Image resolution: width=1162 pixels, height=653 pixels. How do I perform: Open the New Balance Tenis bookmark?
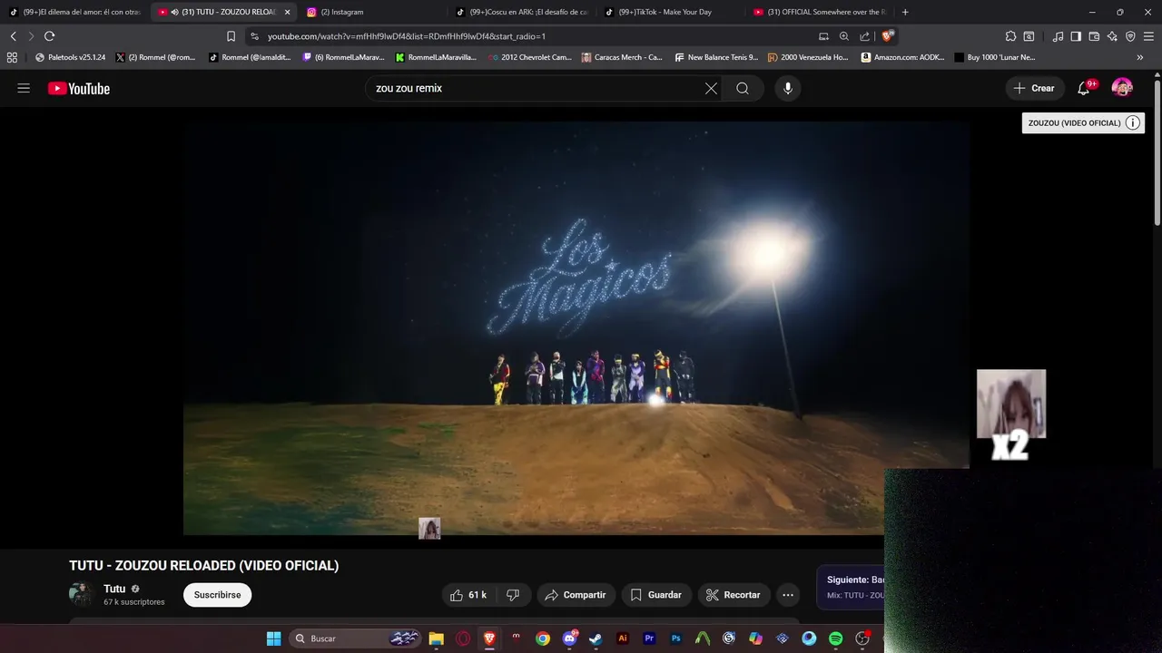coord(716,57)
